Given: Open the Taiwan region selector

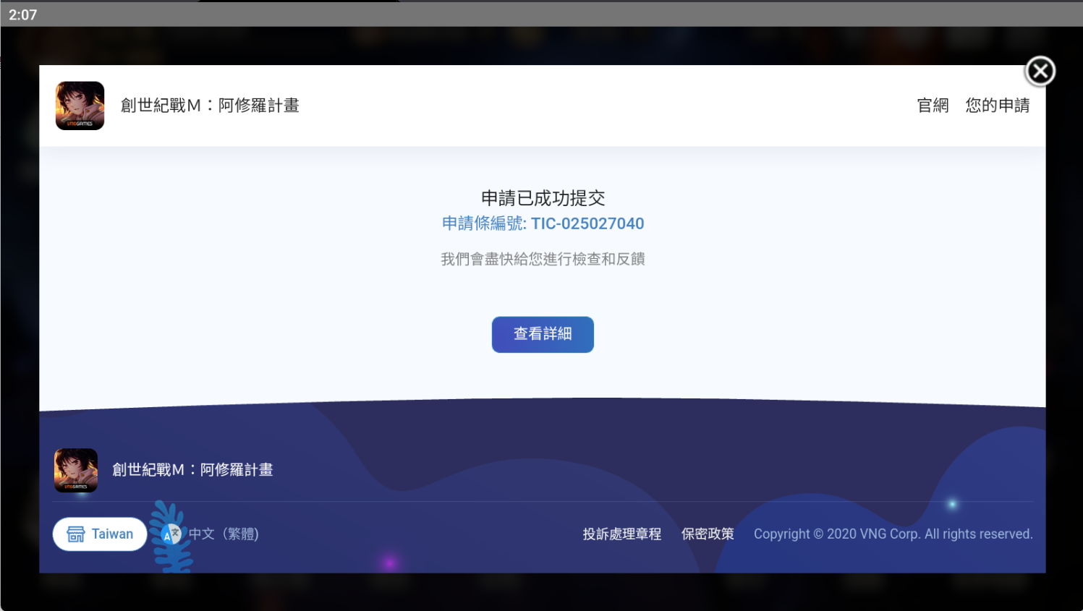Looking at the screenshot, I should [x=100, y=534].
